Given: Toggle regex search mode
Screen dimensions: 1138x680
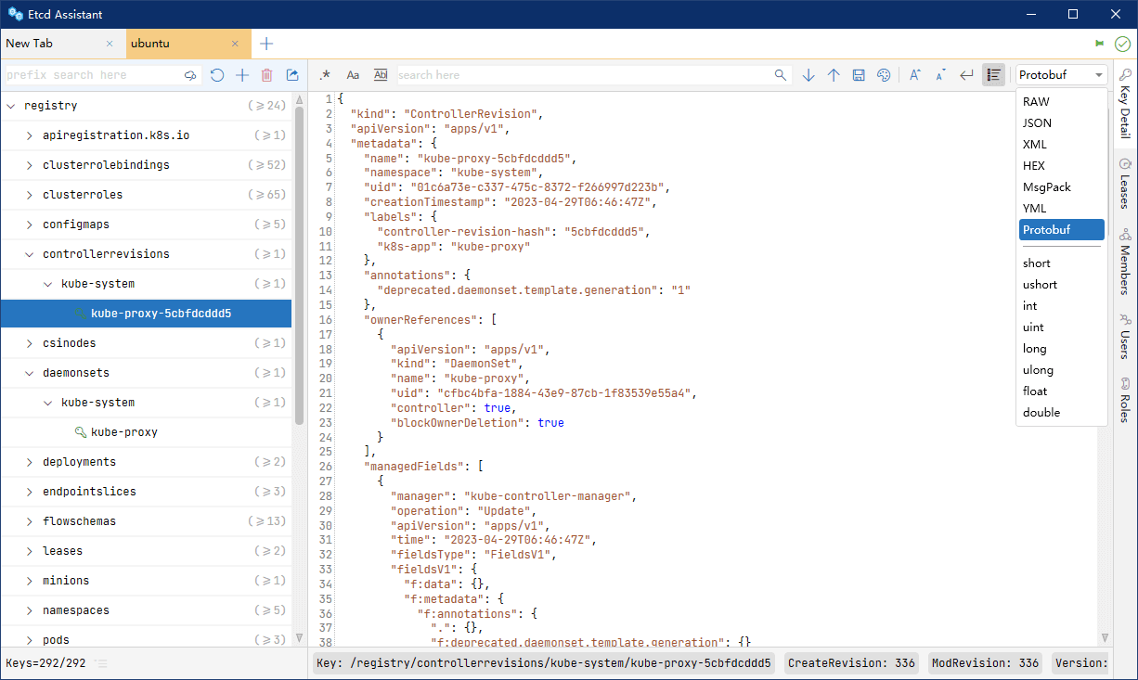Looking at the screenshot, I should pos(325,75).
